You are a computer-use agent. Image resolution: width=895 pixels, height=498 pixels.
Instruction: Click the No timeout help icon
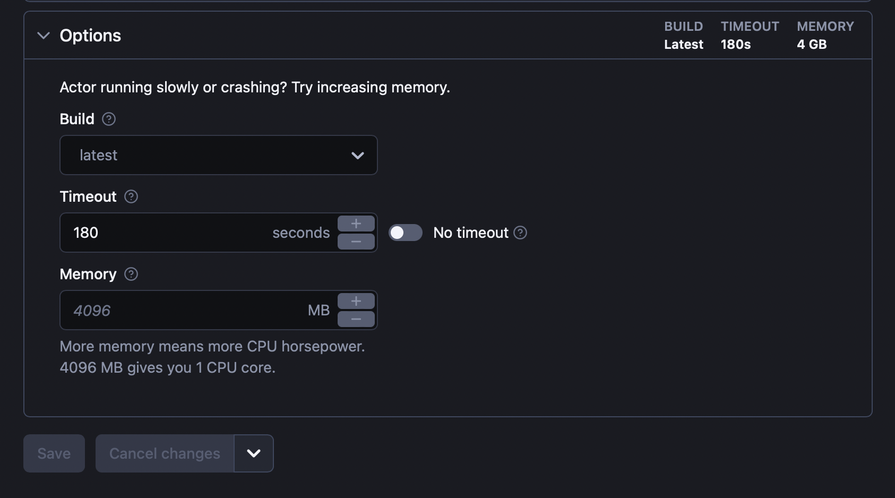pyautogui.click(x=521, y=233)
